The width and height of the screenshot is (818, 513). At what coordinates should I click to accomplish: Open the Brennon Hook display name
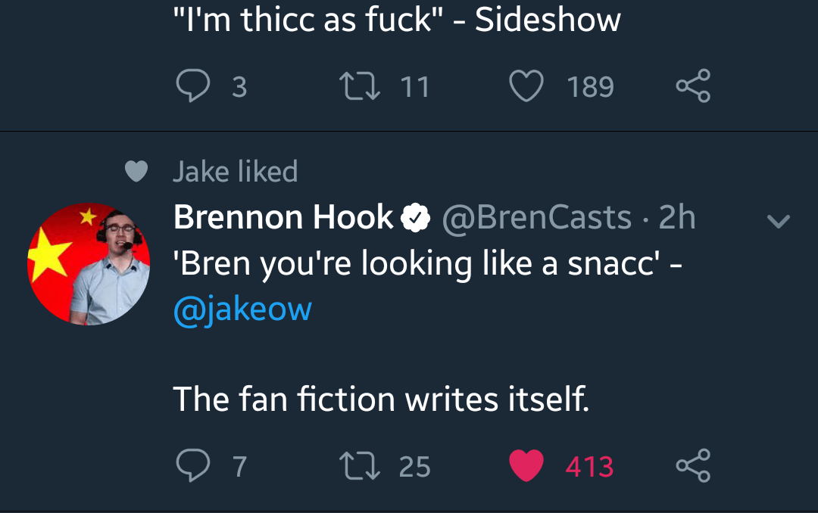click(x=283, y=218)
